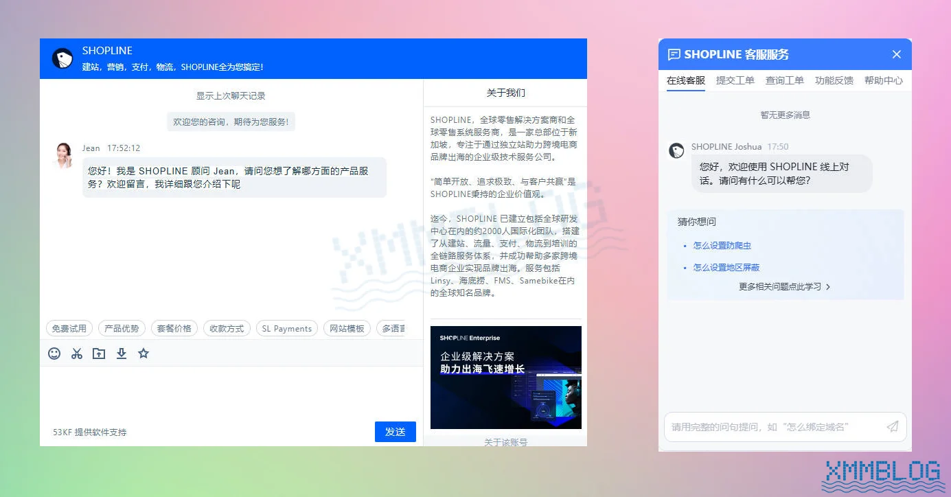Go to the 帮助中心 tab

click(884, 80)
